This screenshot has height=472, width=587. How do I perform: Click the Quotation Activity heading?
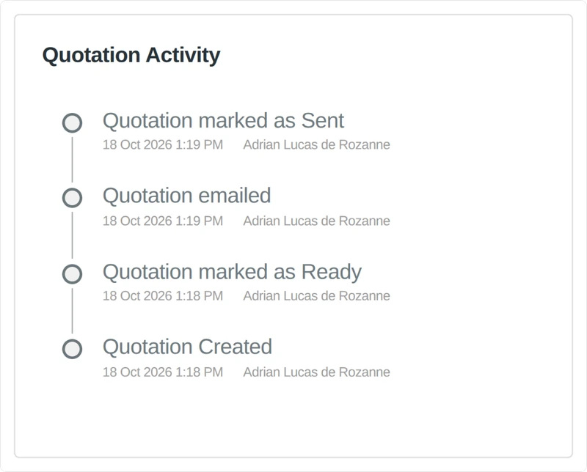pos(131,56)
